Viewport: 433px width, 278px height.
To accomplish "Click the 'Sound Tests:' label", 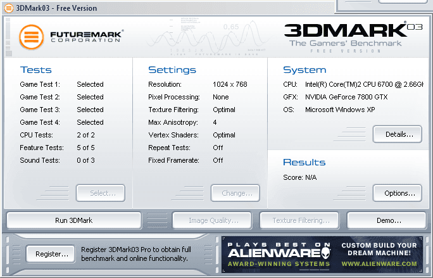I will coord(40,160).
